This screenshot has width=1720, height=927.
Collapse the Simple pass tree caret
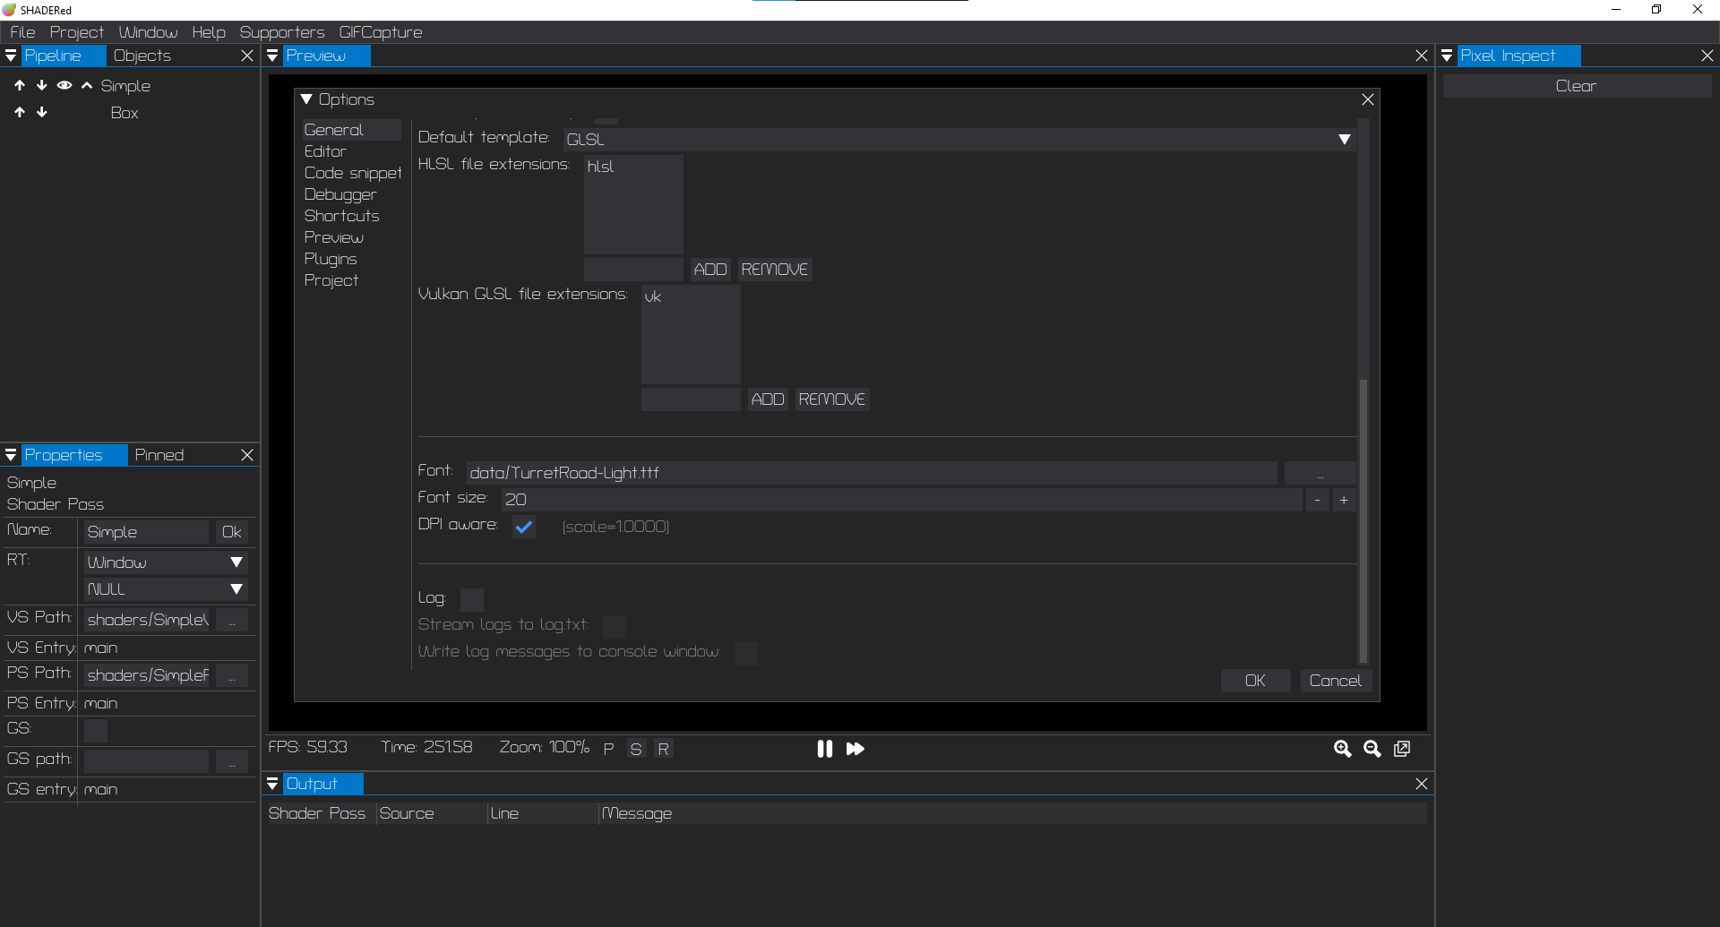(x=87, y=86)
